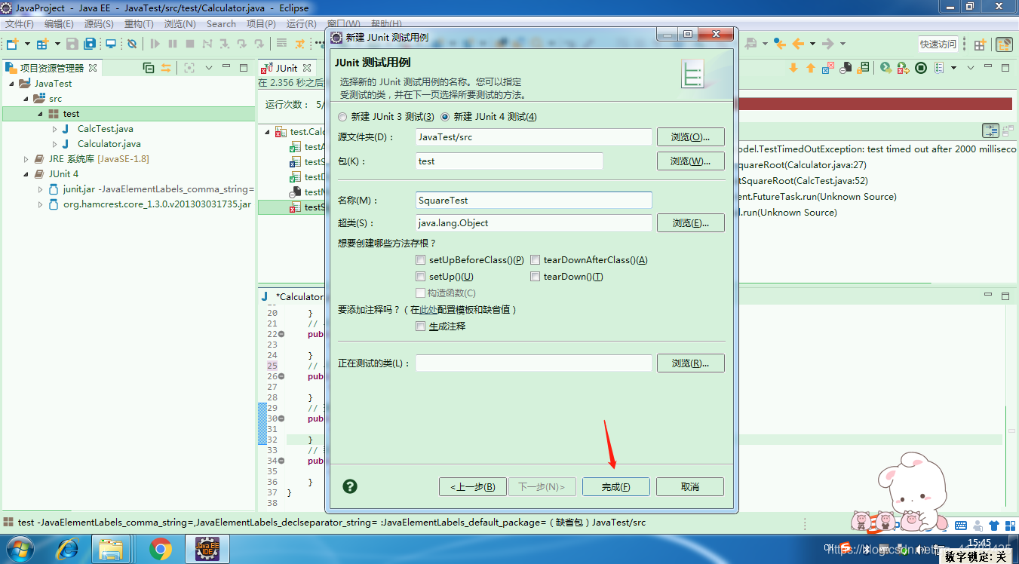Collapse the JavaTest project node

(x=11, y=84)
